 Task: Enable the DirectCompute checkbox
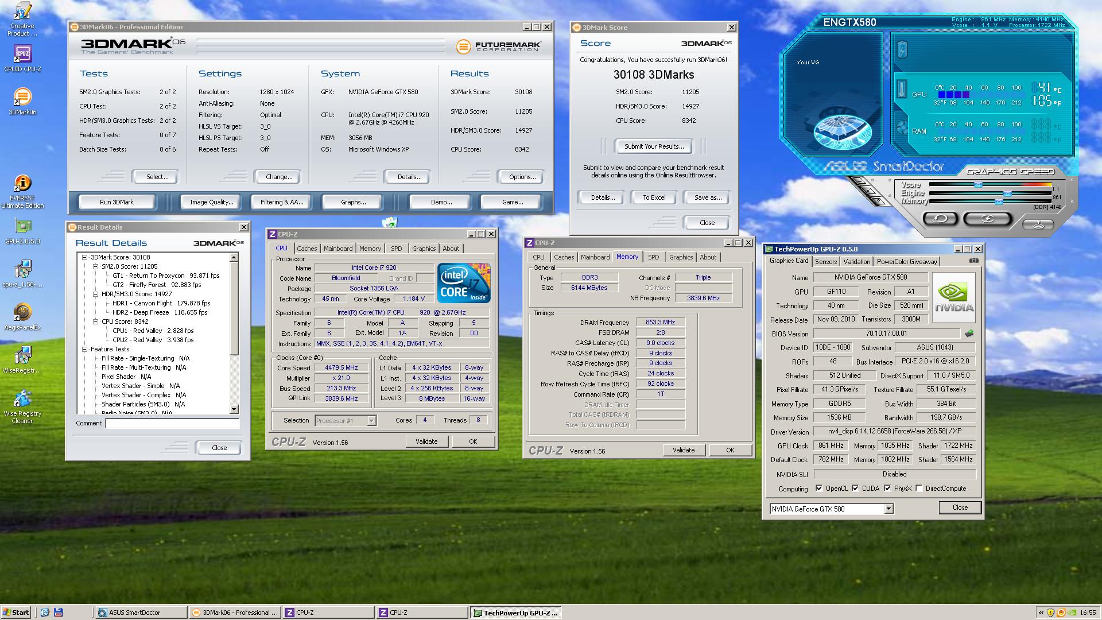coord(919,489)
